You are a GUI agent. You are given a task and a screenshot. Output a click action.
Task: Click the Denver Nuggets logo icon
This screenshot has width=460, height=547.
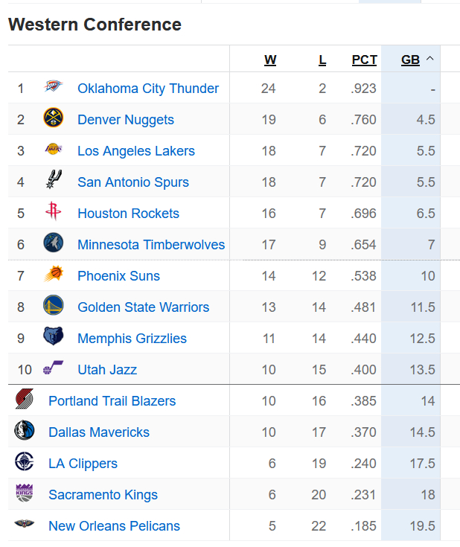[x=53, y=119]
